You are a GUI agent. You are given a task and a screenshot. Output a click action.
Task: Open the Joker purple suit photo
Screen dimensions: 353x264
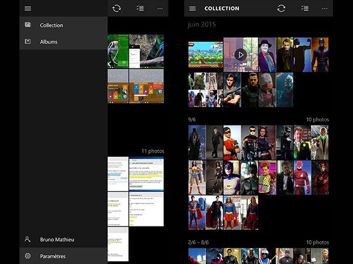pos(267,55)
